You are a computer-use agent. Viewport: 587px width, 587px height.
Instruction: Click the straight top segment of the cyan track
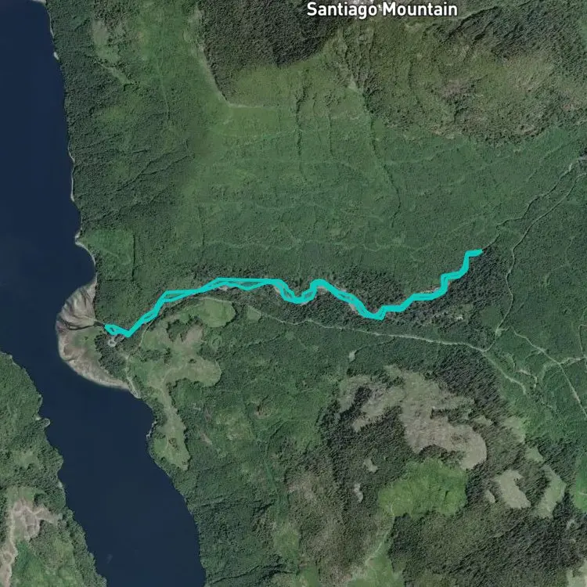coord(245,279)
